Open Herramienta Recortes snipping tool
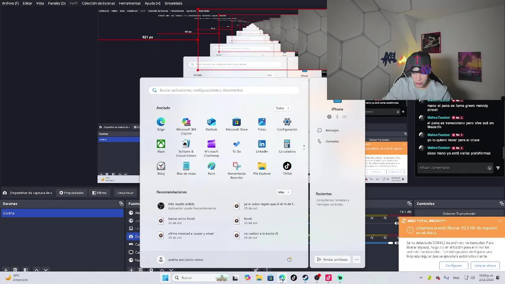The image size is (505, 284). tap(237, 170)
